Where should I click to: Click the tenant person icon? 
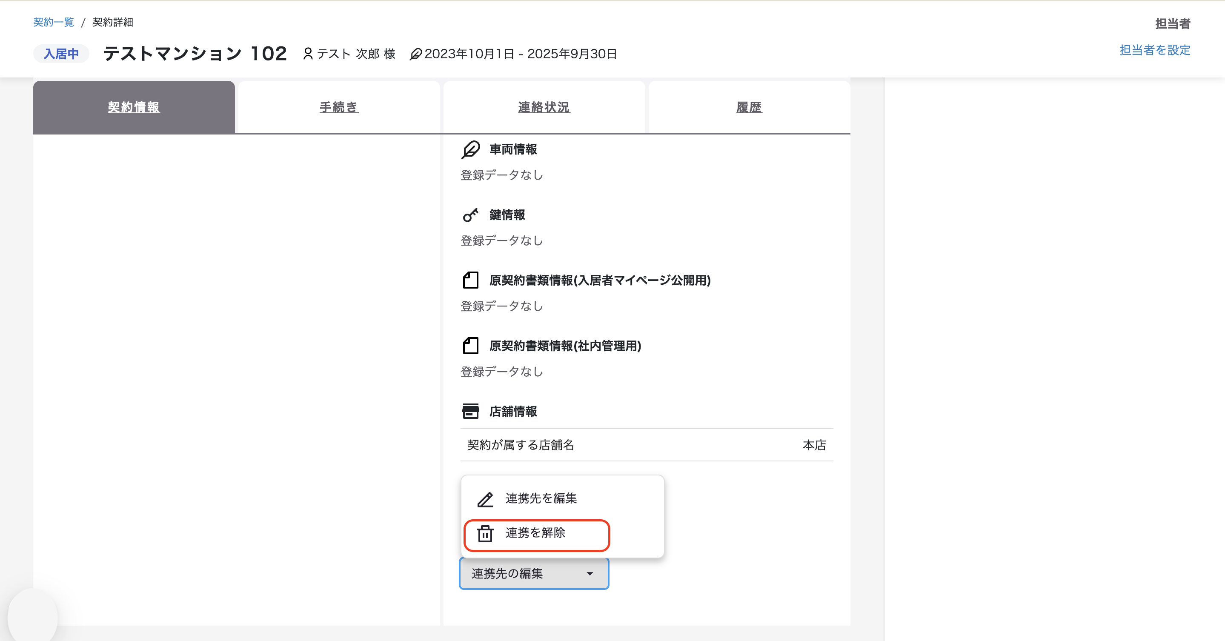point(308,54)
